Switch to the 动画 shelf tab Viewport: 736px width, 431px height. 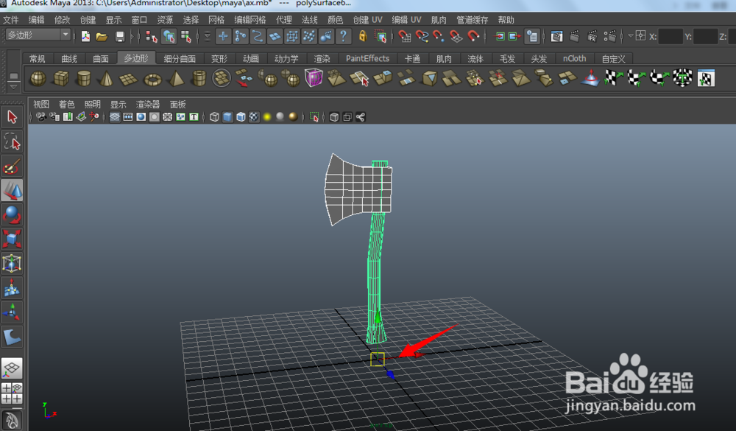(251, 58)
